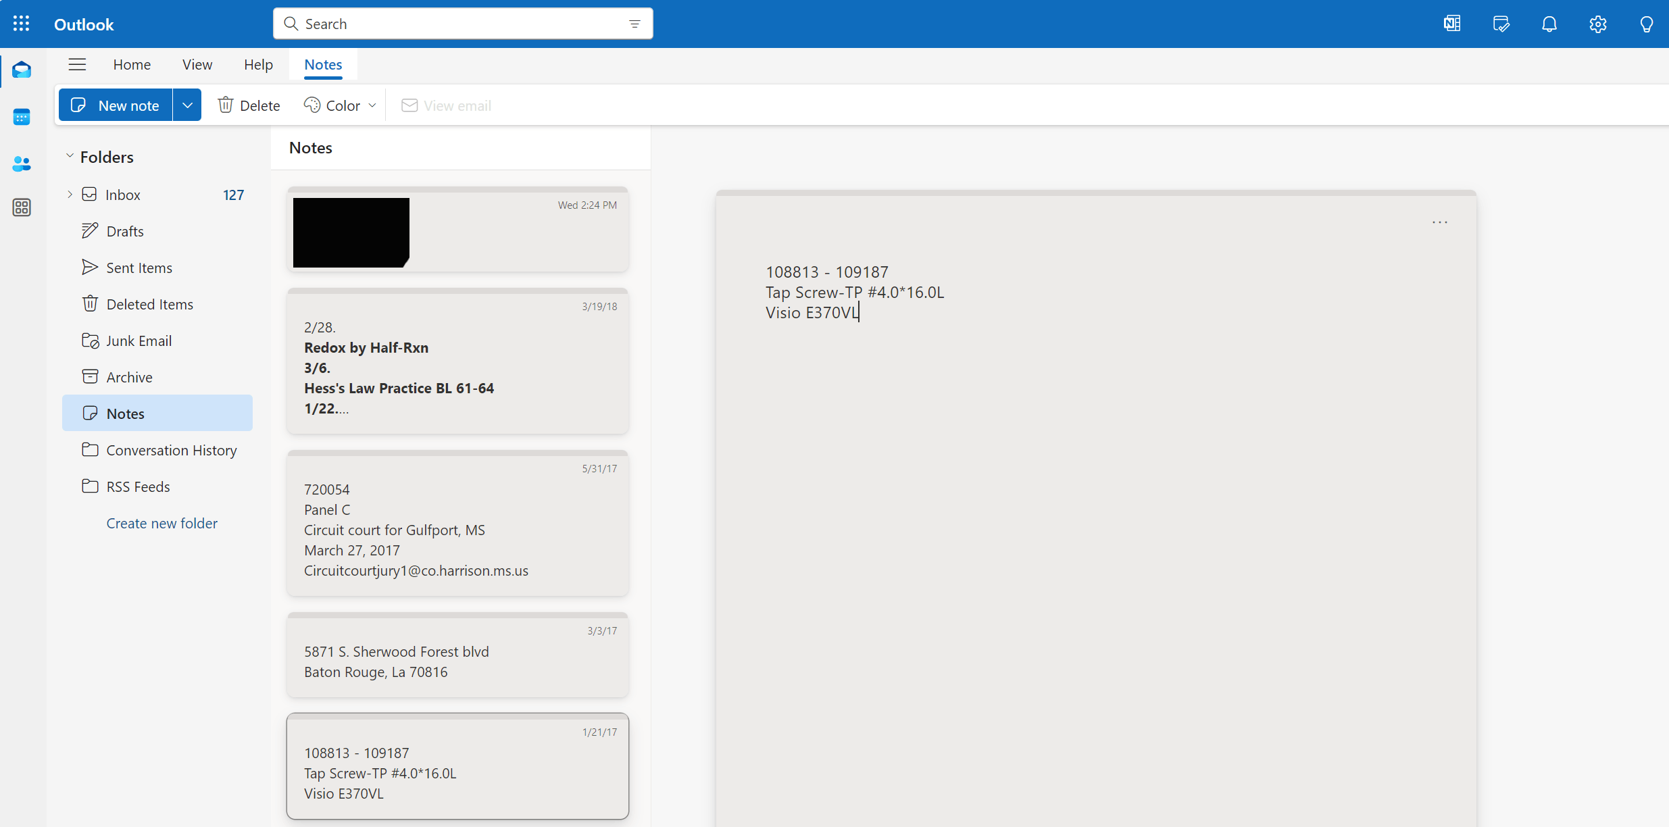The image size is (1669, 827).
Task: Open the Conversation History folder
Action: [157, 450]
